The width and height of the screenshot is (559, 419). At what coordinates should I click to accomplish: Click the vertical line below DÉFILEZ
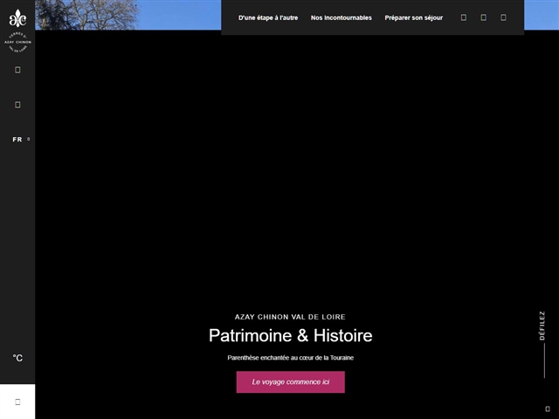point(543,361)
